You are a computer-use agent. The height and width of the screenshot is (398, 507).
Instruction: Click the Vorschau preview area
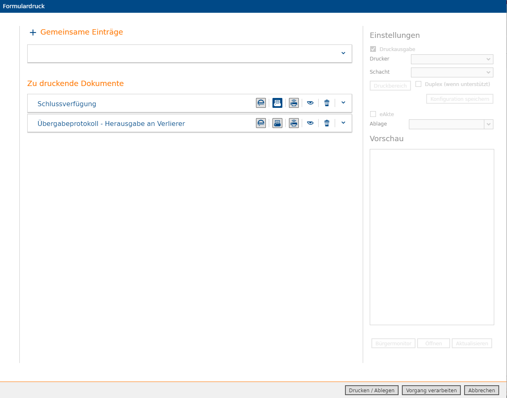point(432,237)
